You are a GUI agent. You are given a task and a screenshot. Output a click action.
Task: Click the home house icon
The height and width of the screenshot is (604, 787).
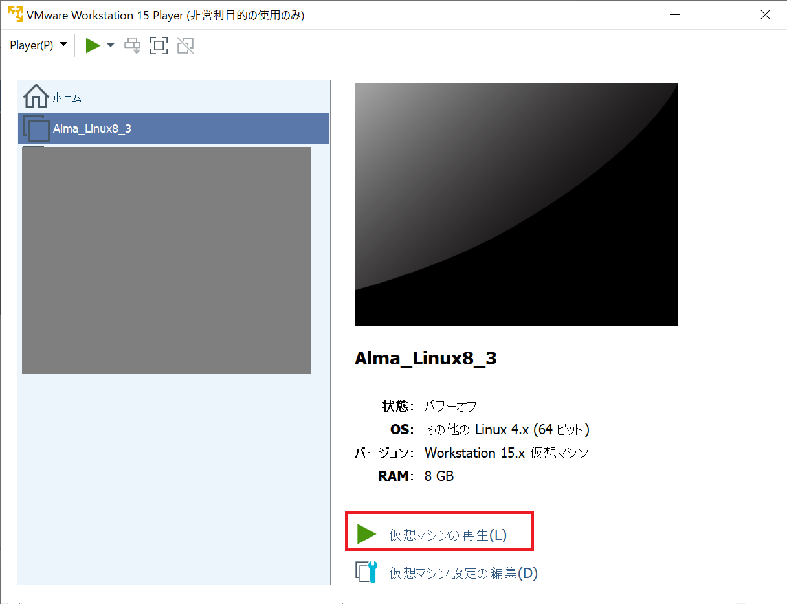[36, 96]
